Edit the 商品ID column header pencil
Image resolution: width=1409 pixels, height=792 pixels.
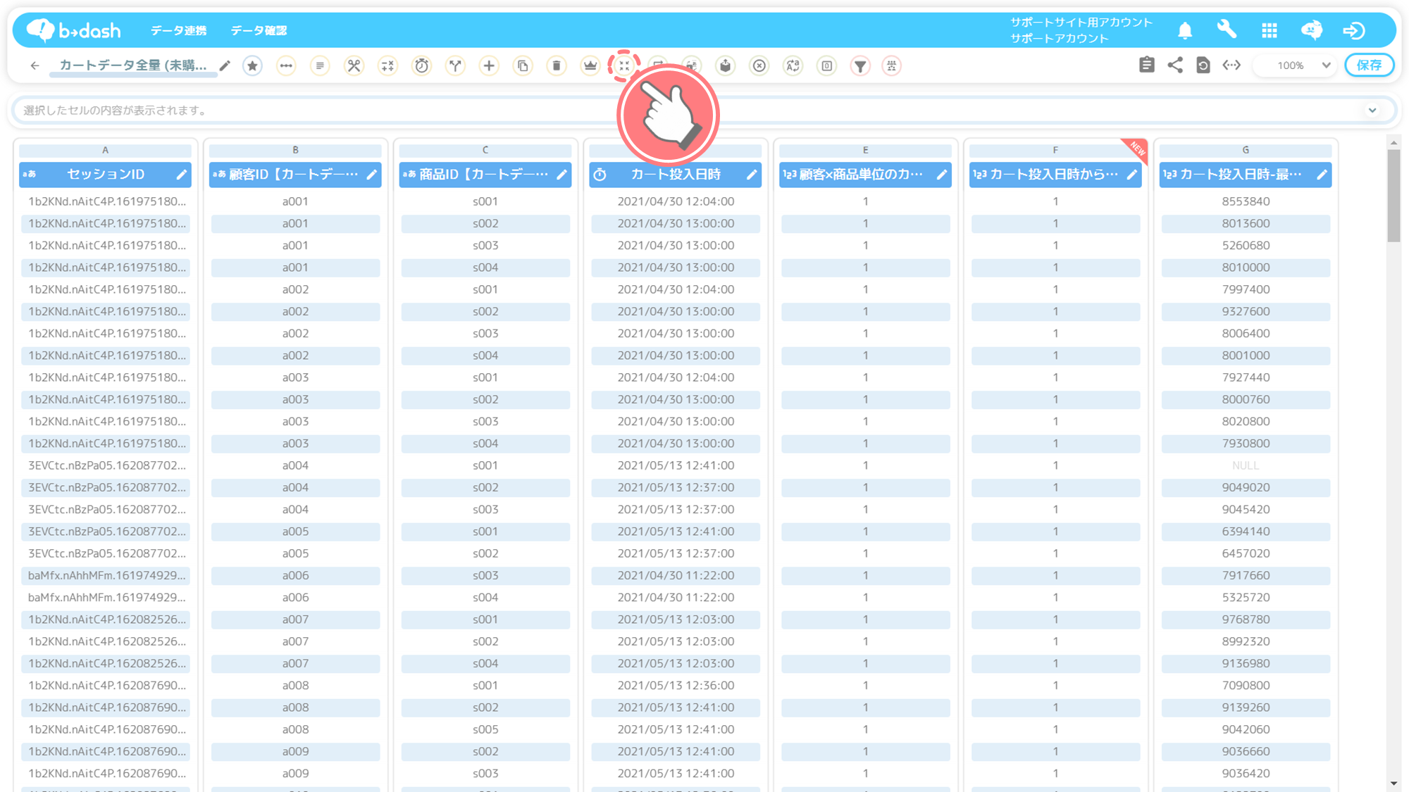pyautogui.click(x=561, y=175)
